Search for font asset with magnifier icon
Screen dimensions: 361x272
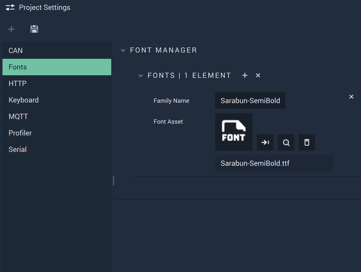(286, 142)
